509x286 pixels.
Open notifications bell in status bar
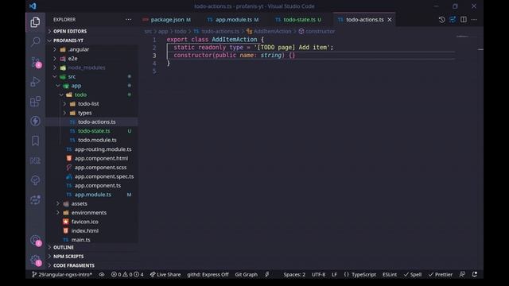pos(475,274)
